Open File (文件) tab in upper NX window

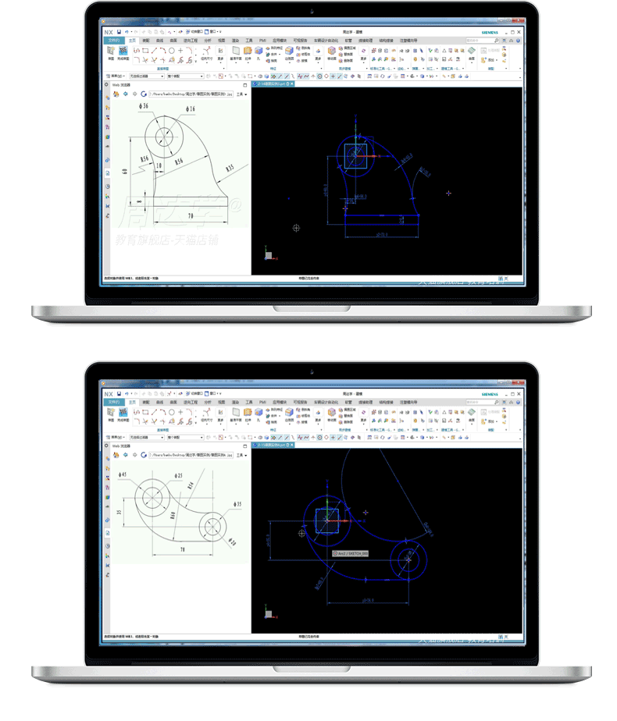point(114,41)
